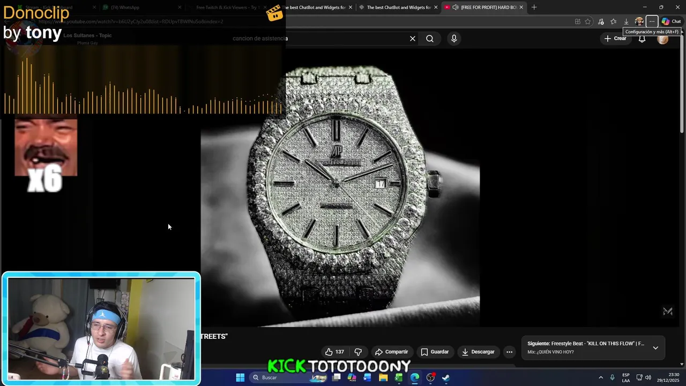Download the video via Descargar

coord(478,352)
